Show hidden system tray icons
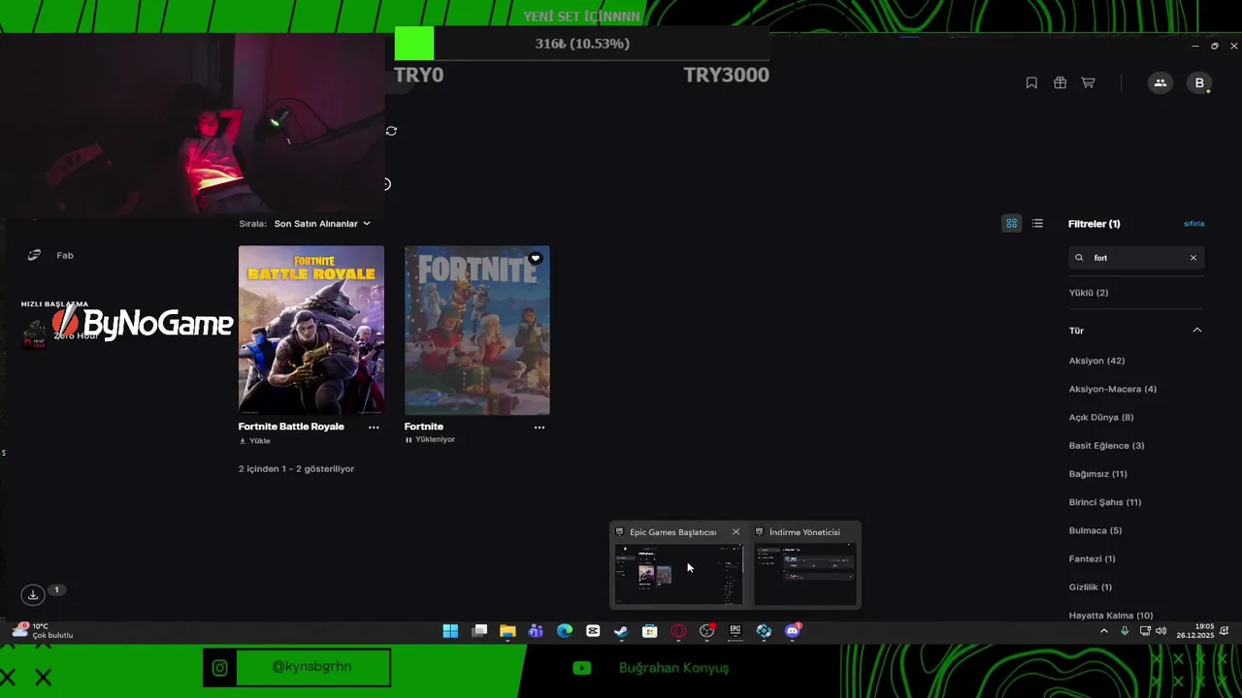 1103,631
